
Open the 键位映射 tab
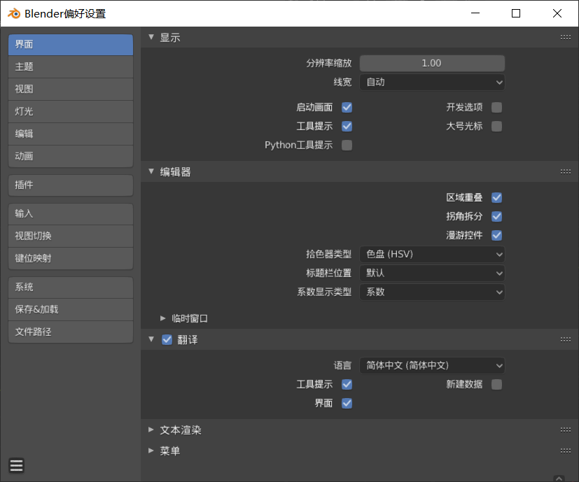tap(71, 258)
